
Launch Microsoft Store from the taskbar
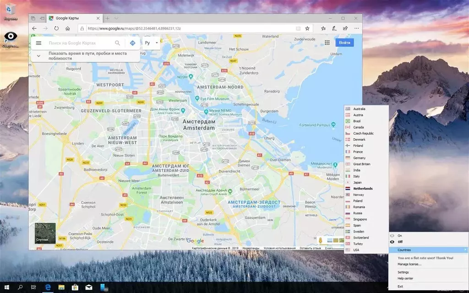[x=75, y=288]
